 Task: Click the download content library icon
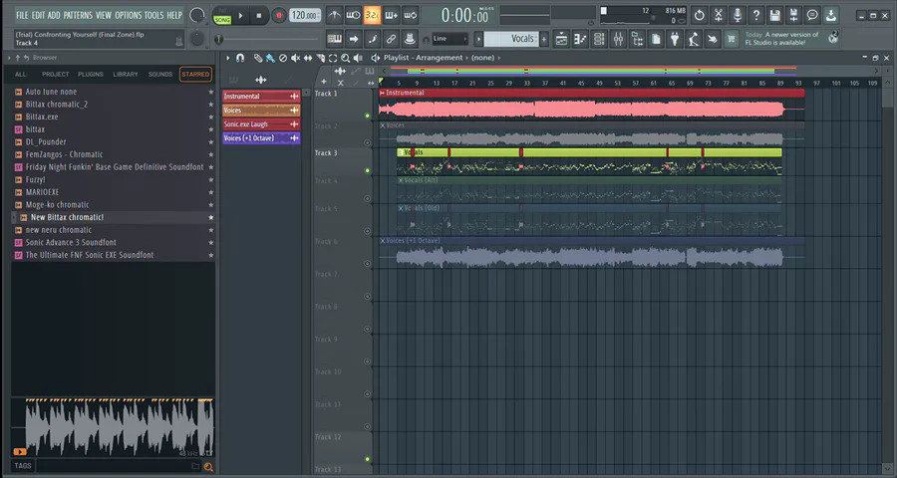point(831,16)
